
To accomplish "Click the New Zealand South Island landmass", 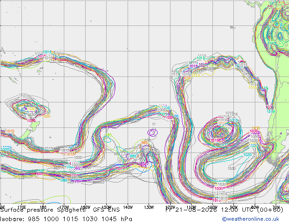I will point(26,135).
